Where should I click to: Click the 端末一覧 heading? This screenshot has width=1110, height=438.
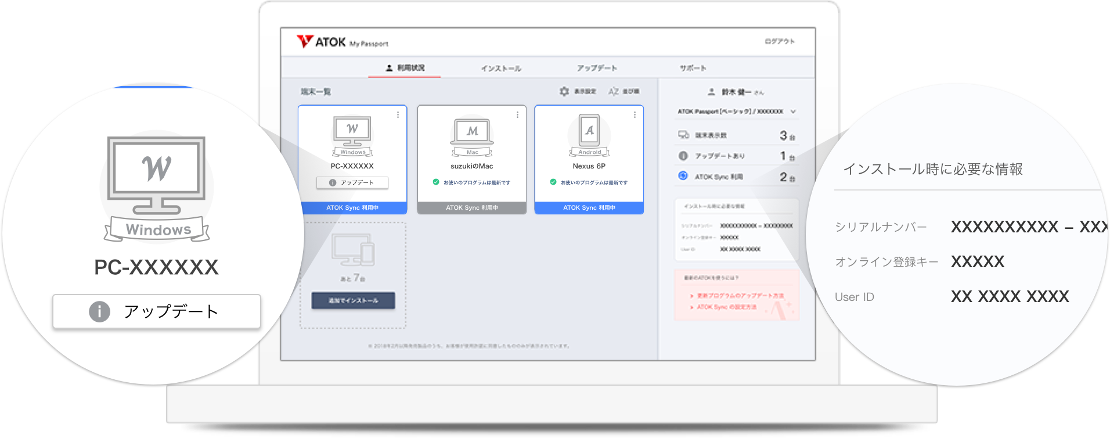(x=315, y=92)
